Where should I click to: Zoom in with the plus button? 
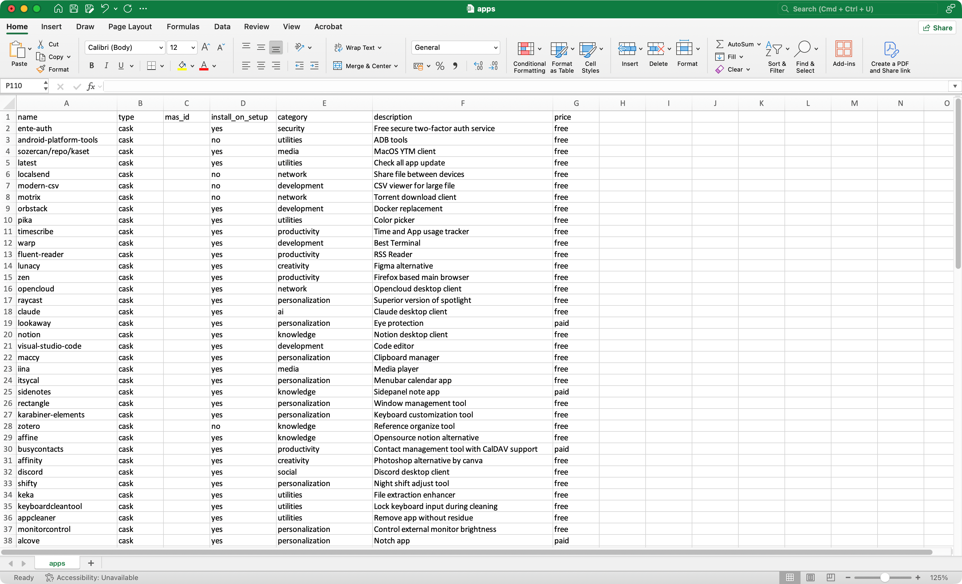click(918, 577)
